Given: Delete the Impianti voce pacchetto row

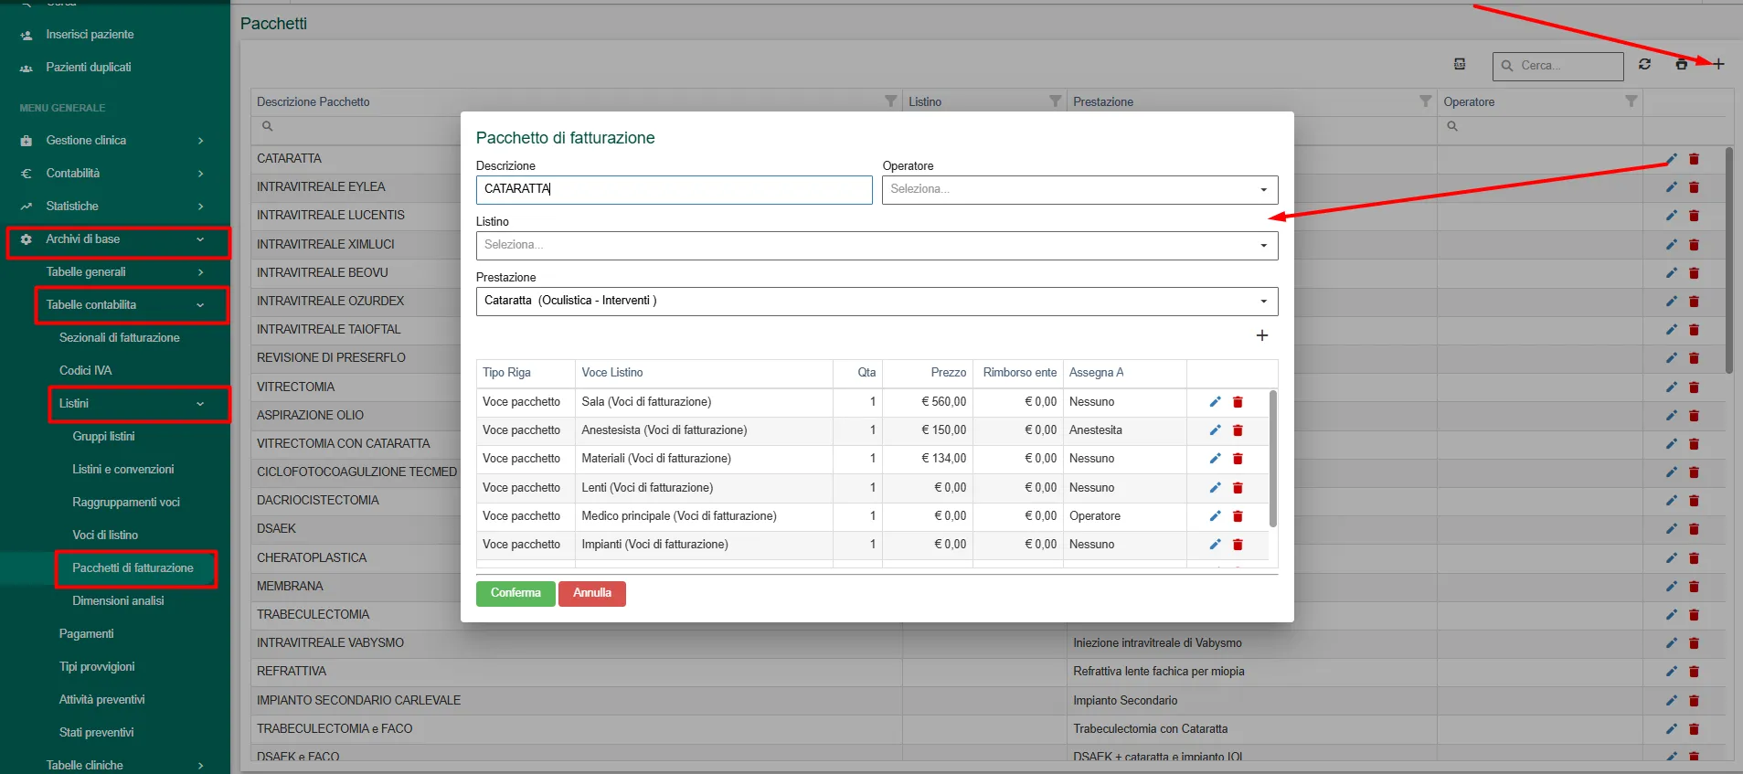Looking at the screenshot, I should pos(1238,544).
